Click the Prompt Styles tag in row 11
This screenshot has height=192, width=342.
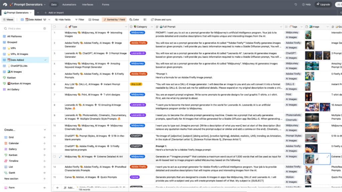pyautogui.click(x=293, y=136)
